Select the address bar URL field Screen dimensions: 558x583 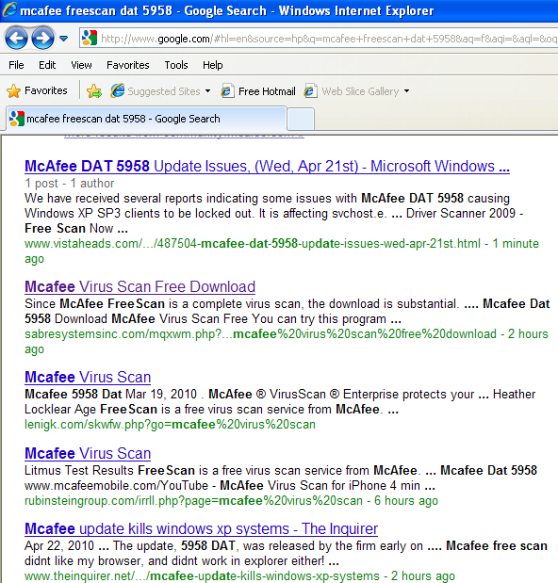pyautogui.click(x=319, y=39)
